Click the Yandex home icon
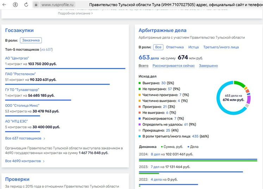Image resolution: width=263 pixels, height=189 pixels. point(15,5)
